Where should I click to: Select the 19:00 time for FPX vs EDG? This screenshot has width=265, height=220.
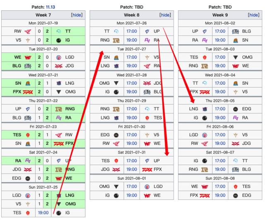point(220,195)
